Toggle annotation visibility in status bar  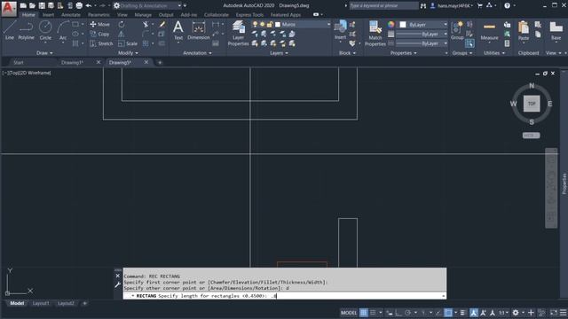(x=473, y=313)
